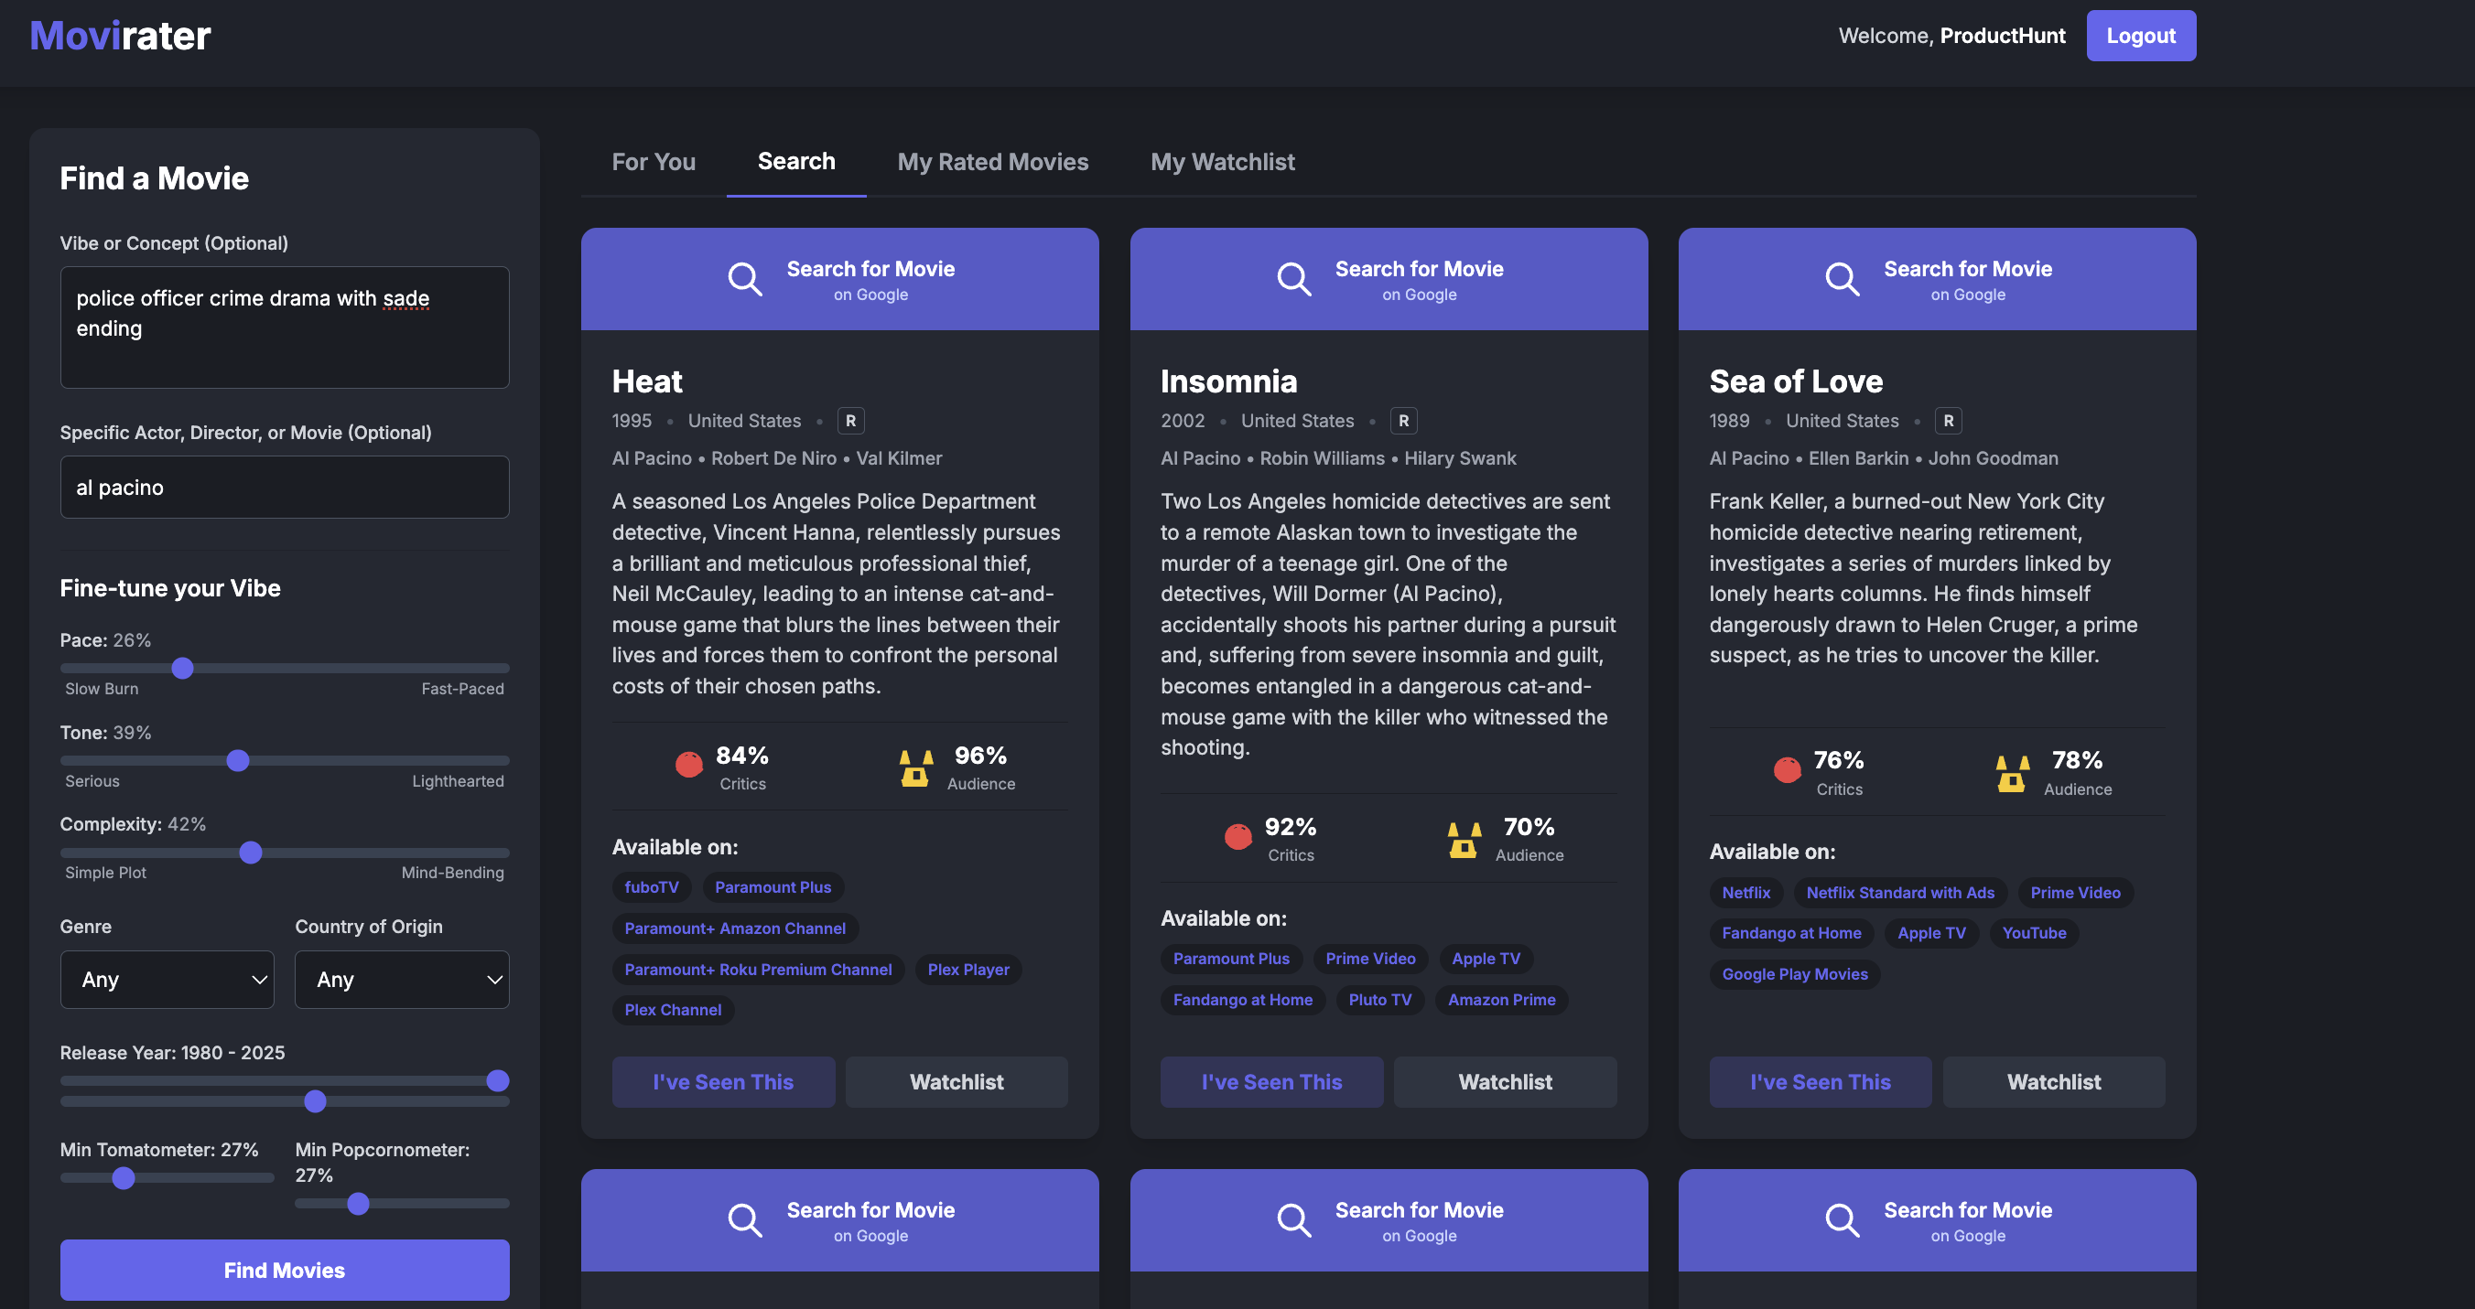Open the Country of Origin dropdown
This screenshot has height=1309, width=2475.
coord(402,980)
